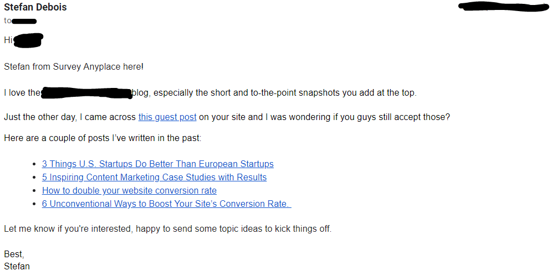Open the "3 Things U.S. Startups Do Better" link
The width and height of the screenshot is (557, 276).
pyautogui.click(x=158, y=164)
